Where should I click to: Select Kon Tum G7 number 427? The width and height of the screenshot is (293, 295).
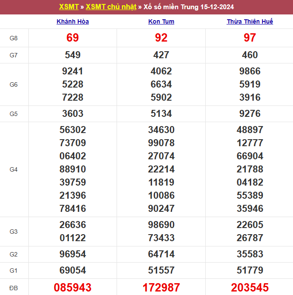(161, 55)
